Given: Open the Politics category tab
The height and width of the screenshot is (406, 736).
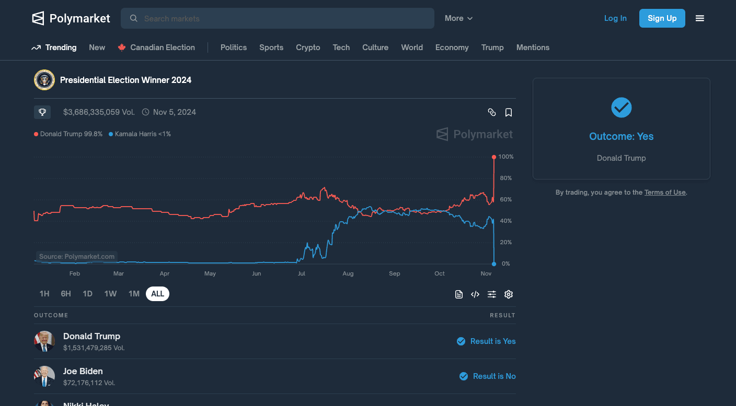Looking at the screenshot, I should [233, 47].
